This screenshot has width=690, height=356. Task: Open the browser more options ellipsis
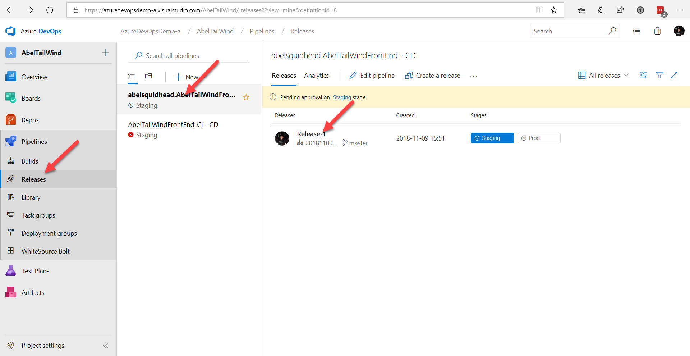click(680, 10)
